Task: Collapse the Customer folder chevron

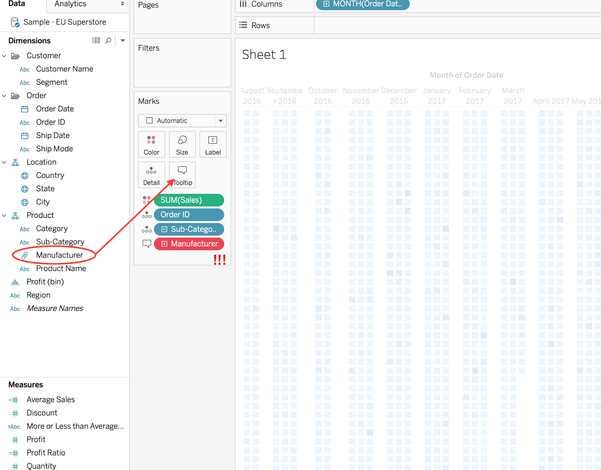Action: tap(4, 56)
